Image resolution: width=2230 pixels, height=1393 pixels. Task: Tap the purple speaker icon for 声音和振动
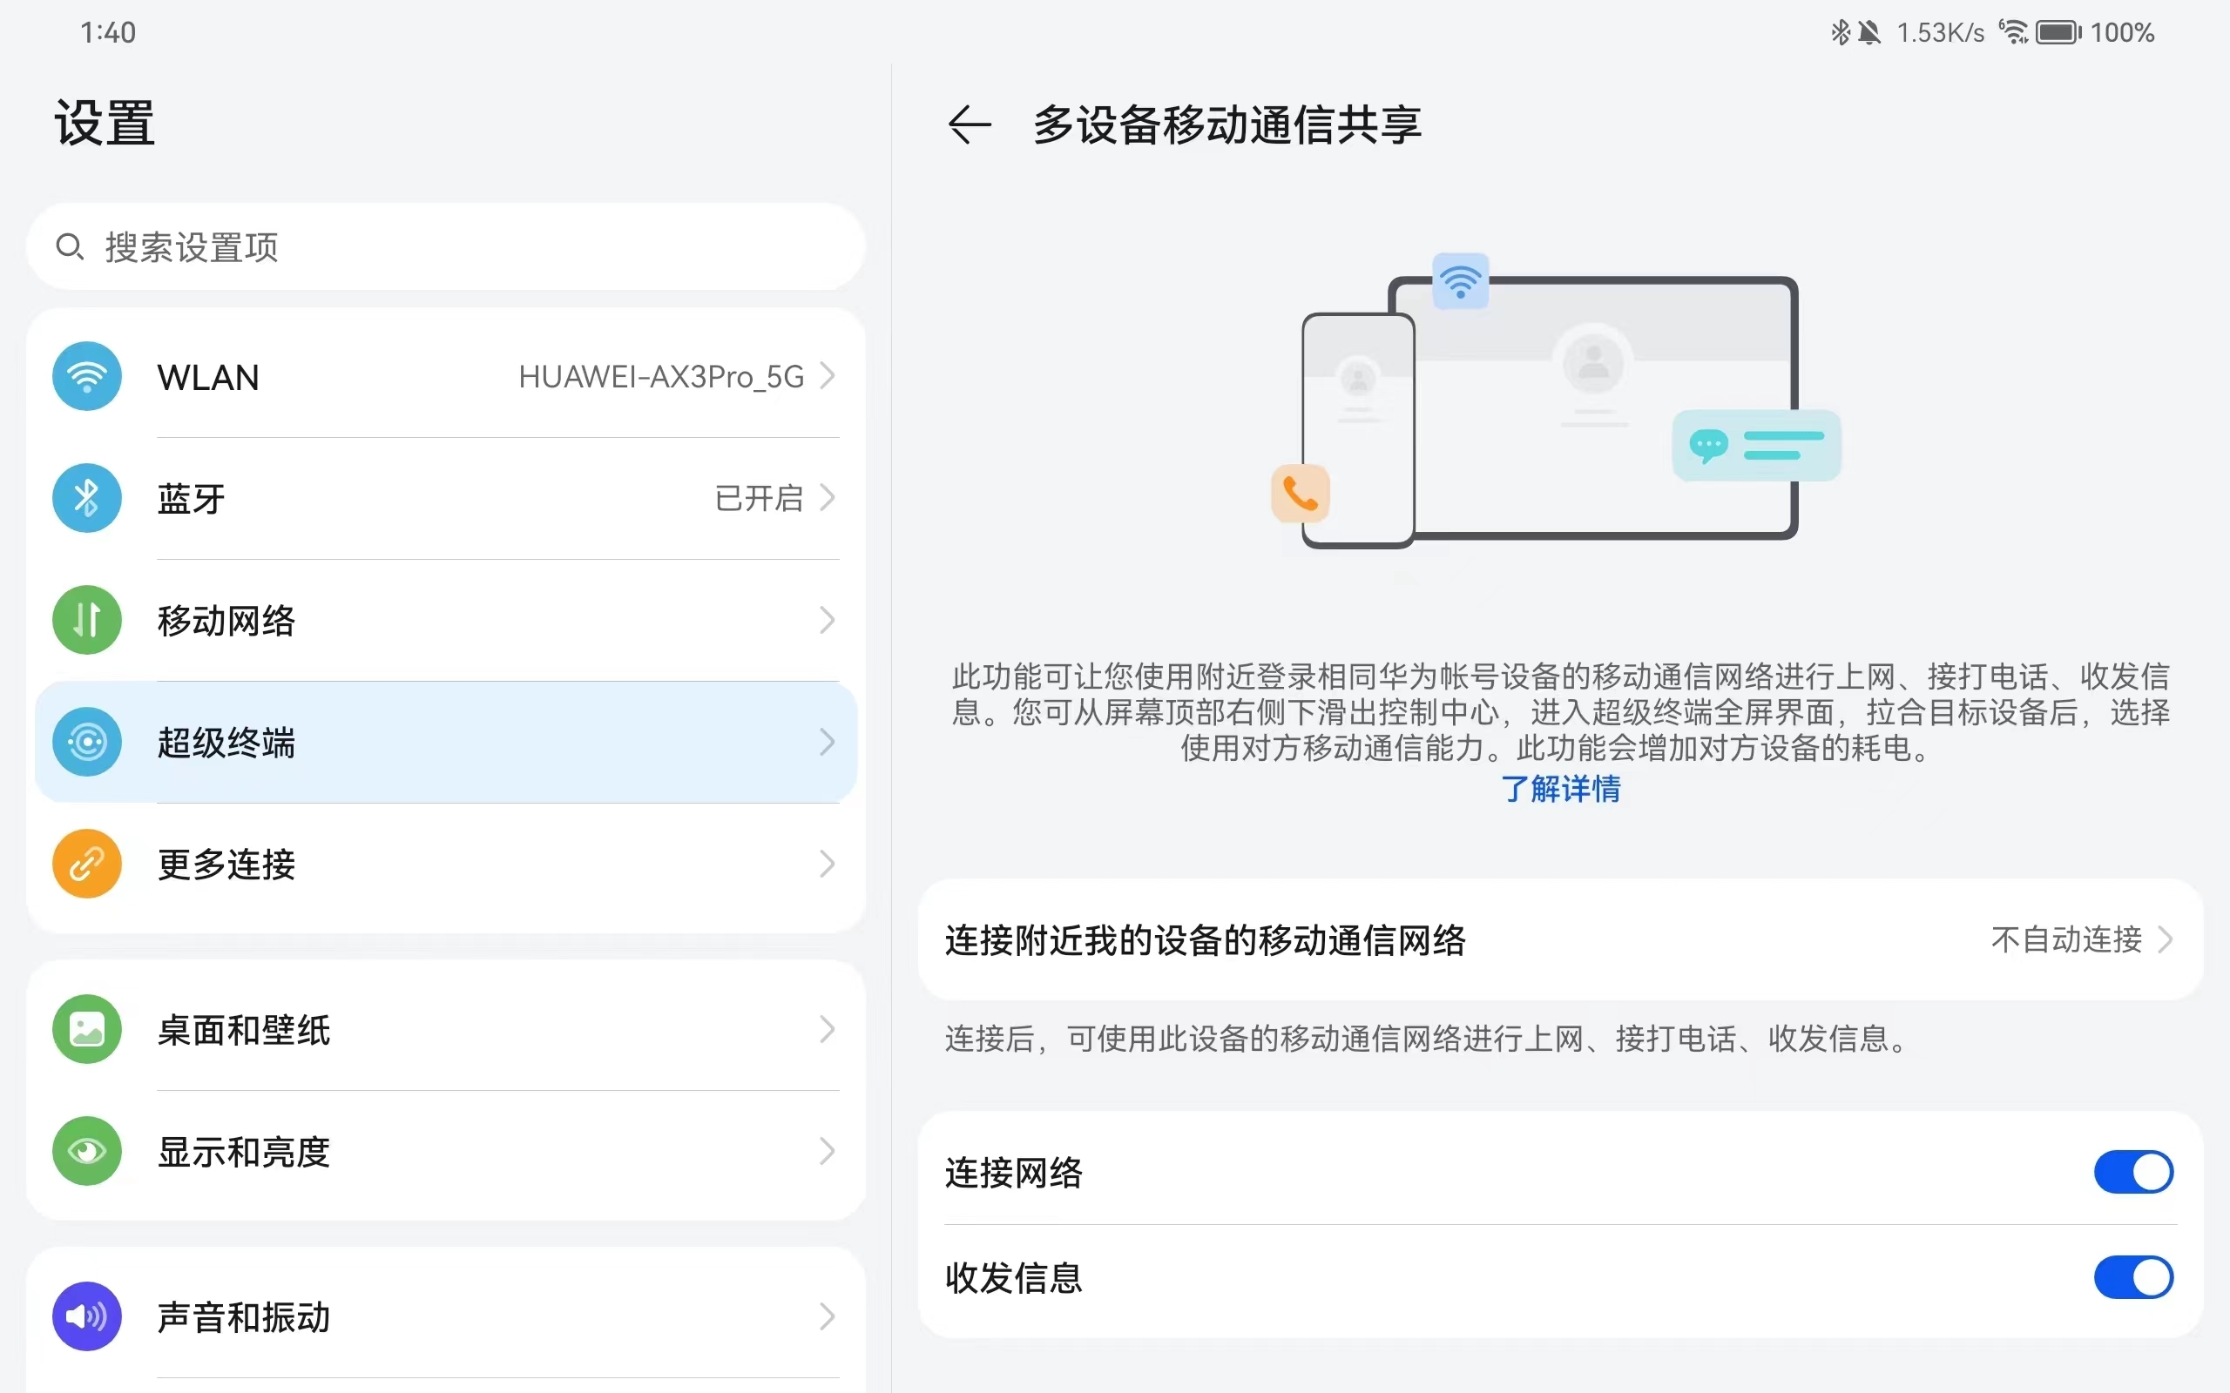[86, 1316]
